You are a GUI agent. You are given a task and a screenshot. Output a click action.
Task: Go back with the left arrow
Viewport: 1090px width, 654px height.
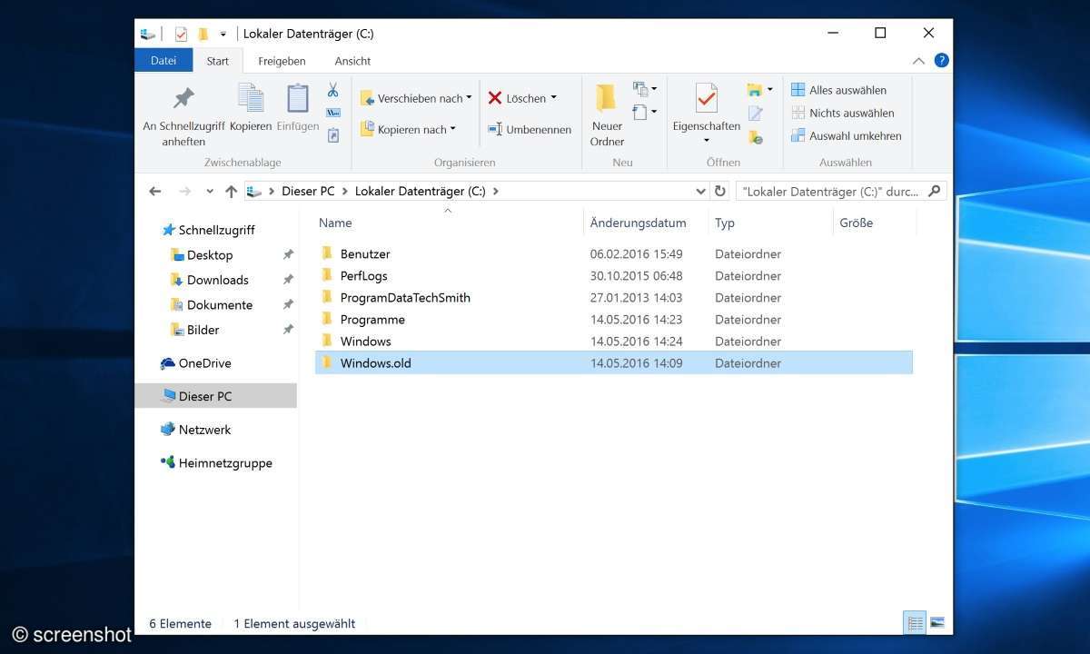click(x=155, y=192)
